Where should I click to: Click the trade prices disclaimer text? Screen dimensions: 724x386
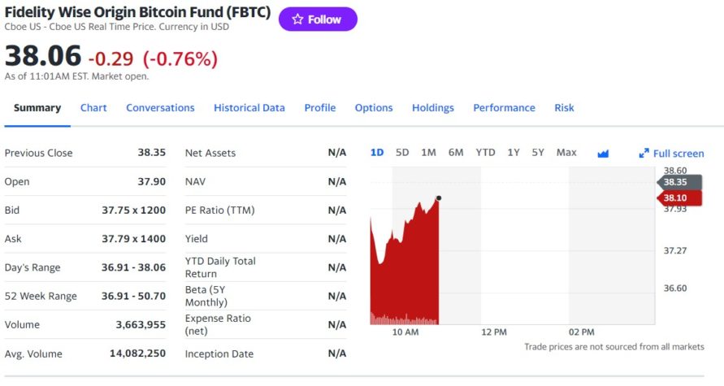pyautogui.click(x=614, y=347)
